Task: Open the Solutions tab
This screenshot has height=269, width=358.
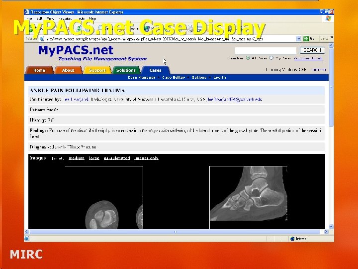Action: tap(126, 70)
